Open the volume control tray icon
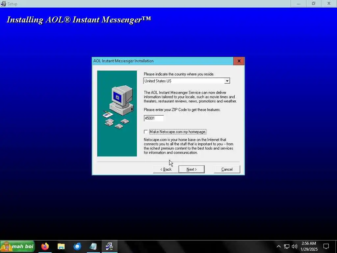This screenshot has width=337, height=253. click(x=295, y=246)
